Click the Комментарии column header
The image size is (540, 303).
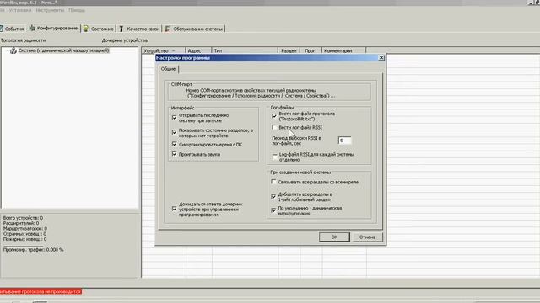[x=343, y=50]
